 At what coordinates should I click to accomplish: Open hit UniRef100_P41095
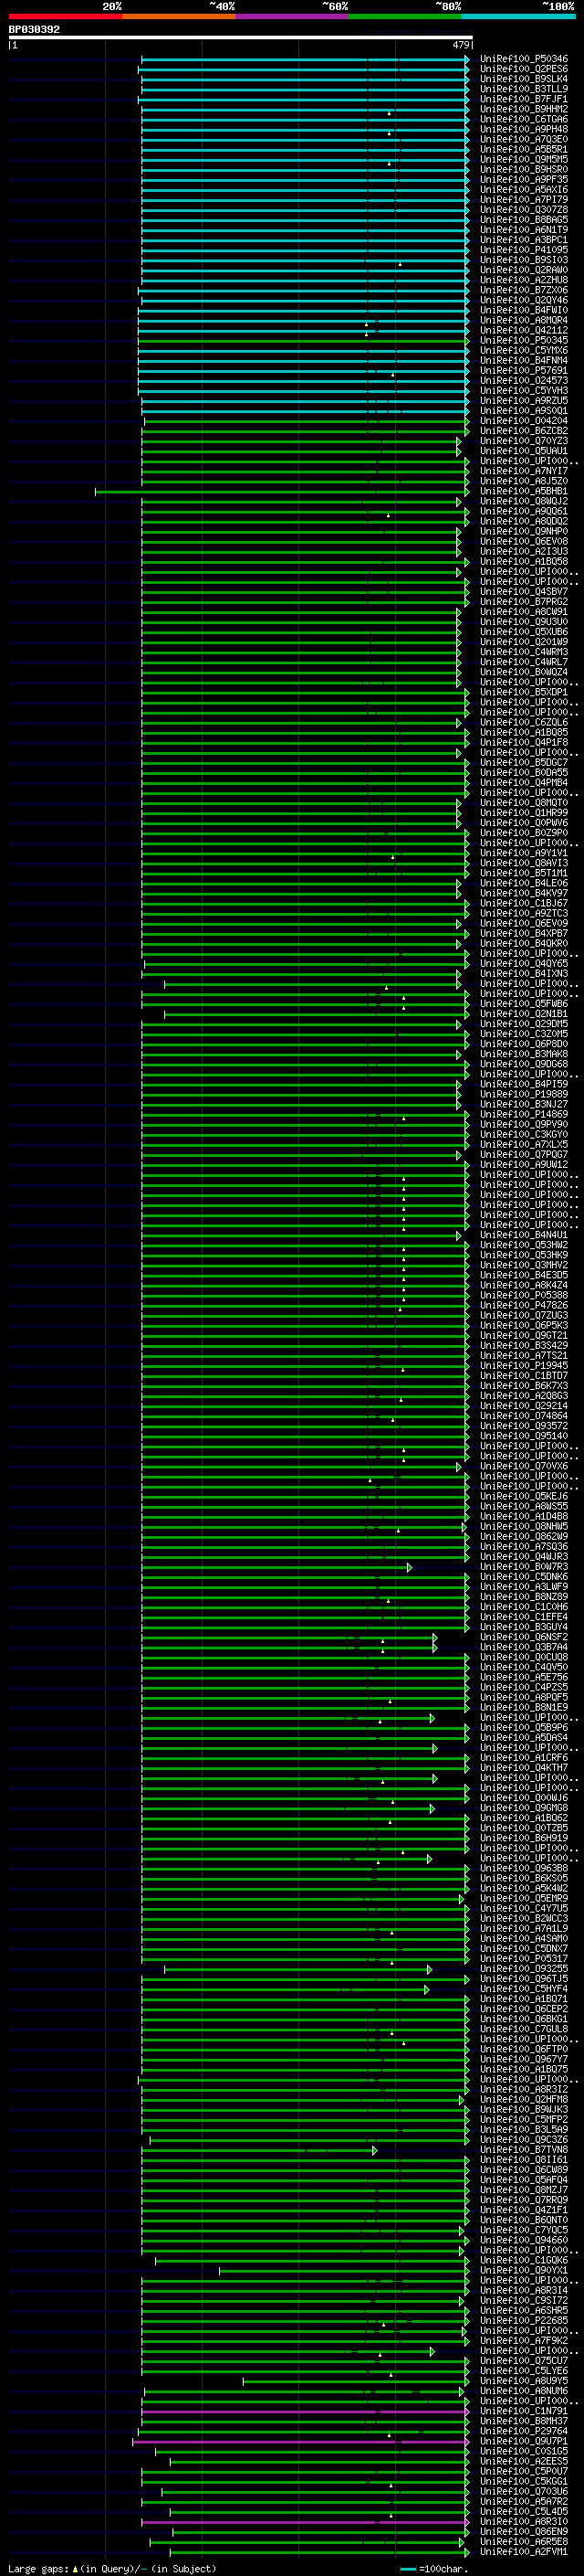tap(524, 250)
